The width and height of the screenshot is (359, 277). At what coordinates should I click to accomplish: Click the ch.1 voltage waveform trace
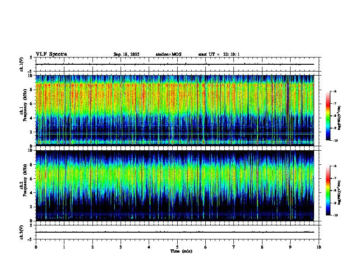pyautogui.click(x=175, y=64)
